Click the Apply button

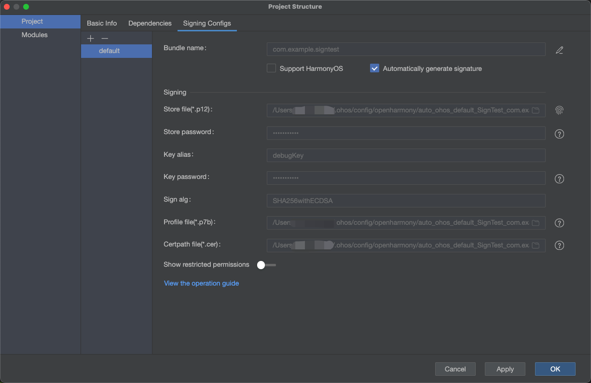505,369
